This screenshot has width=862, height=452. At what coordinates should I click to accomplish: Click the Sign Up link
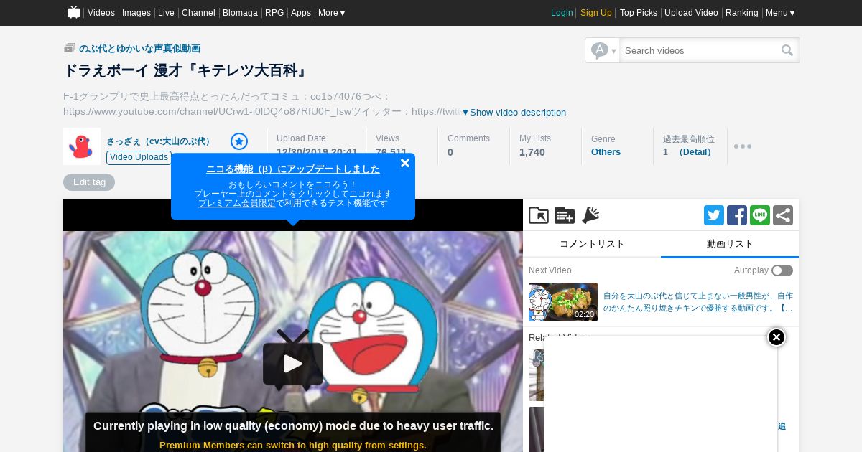596,13
